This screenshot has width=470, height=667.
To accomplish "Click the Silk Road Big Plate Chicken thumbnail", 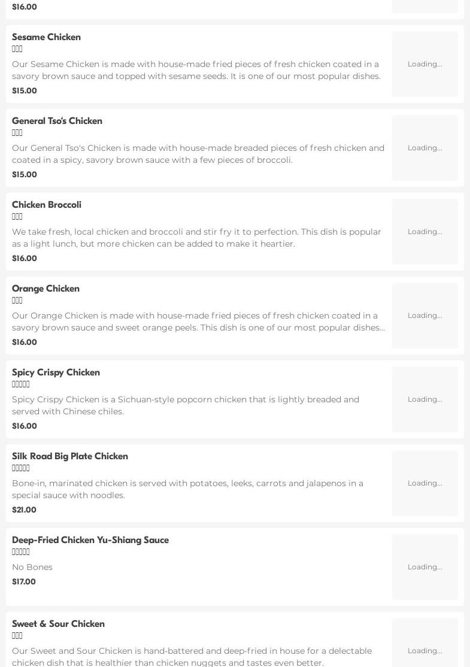I will [424, 483].
